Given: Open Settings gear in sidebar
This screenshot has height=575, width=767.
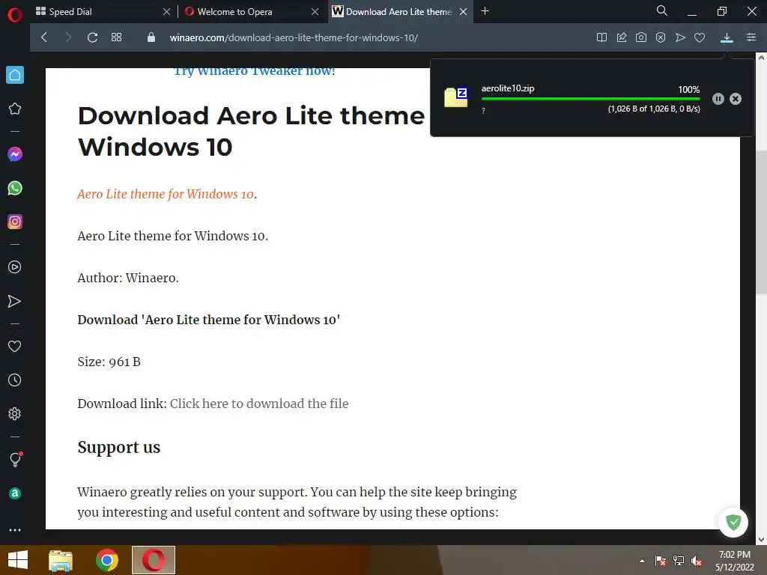Looking at the screenshot, I should coord(15,413).
